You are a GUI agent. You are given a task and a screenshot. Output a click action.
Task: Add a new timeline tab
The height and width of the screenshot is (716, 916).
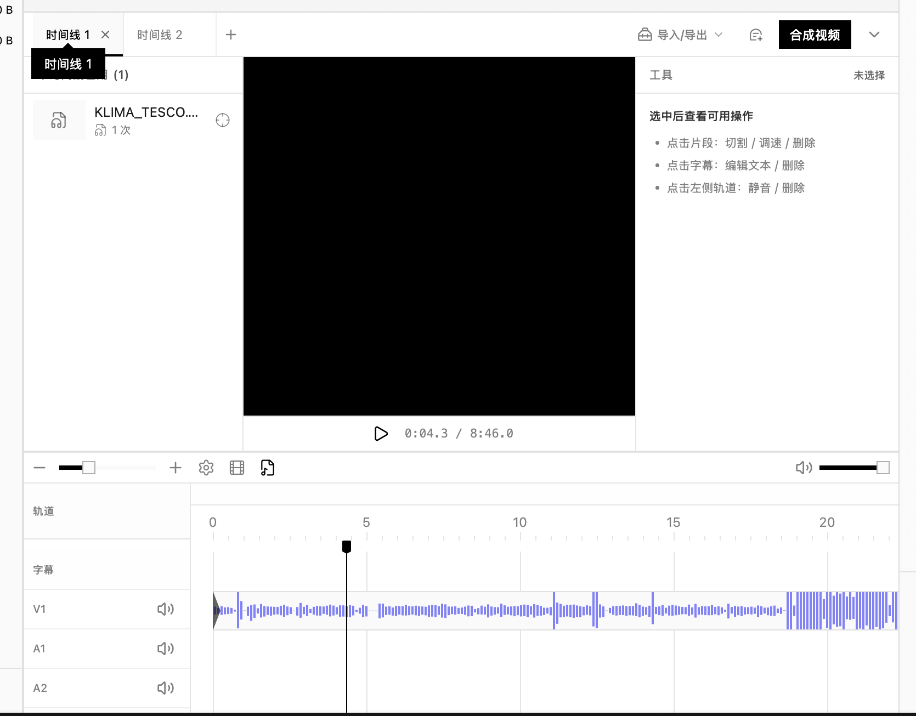coord(231,35)
